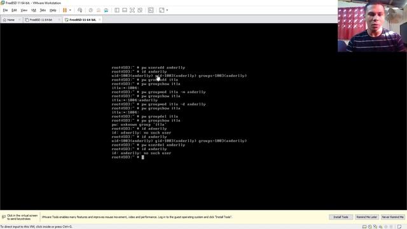407x229 pixels.
Task: Toggle the thumbnail bar view icon
Action: [x=125, y=10]
